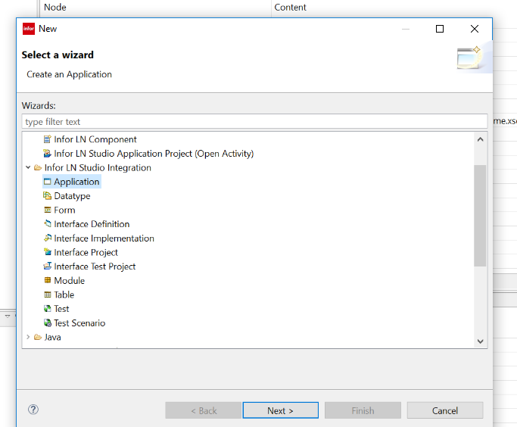
Task: Select the Test Scenario entry
Action: click(x=79, y=323)
